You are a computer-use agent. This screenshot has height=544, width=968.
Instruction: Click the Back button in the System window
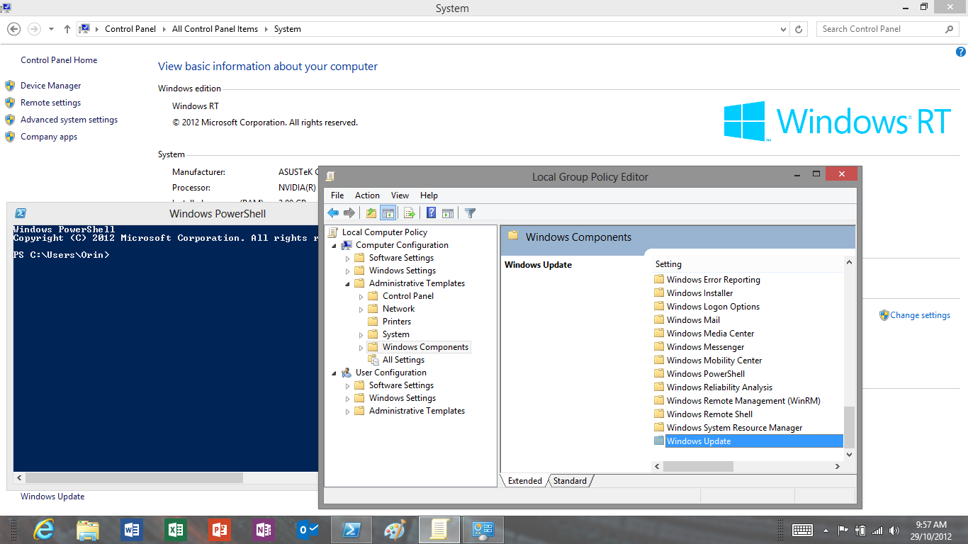13,29
